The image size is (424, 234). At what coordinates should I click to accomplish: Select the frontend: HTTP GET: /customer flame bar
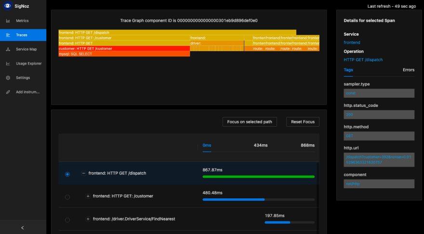coord(124,38)
